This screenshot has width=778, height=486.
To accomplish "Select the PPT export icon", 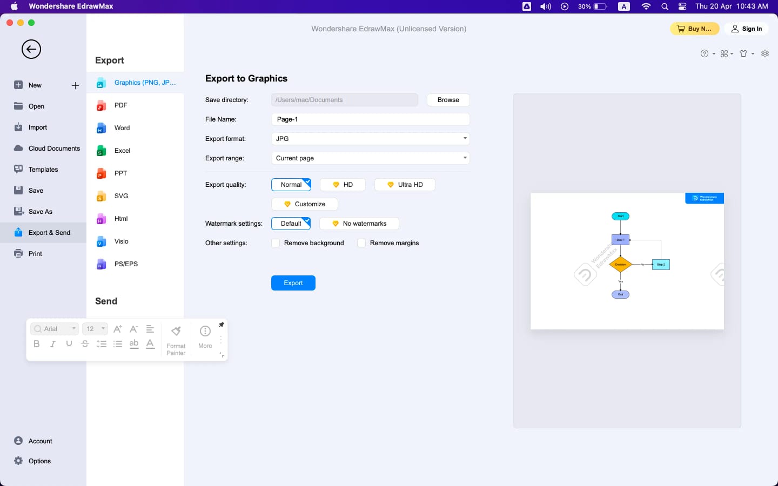I will pyautogui.click(x=101, y=174).
